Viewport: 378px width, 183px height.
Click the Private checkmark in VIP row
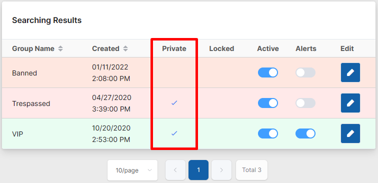(174, 133)
